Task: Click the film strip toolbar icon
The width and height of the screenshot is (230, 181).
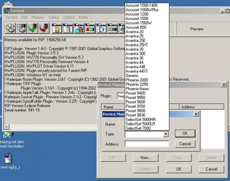Action: point(112,28)
